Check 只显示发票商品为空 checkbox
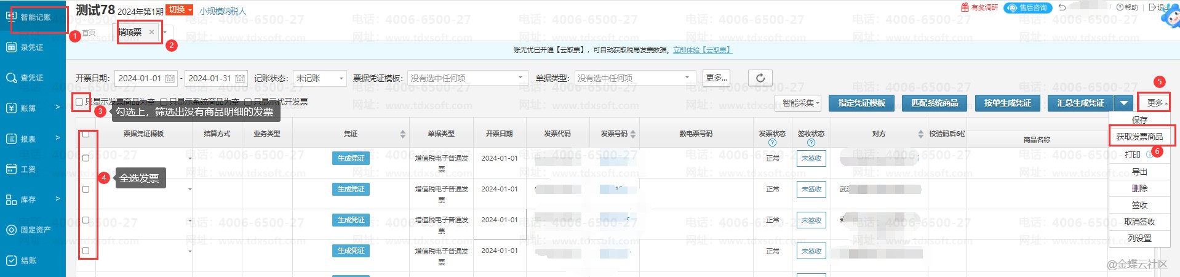 click(79, 102)
